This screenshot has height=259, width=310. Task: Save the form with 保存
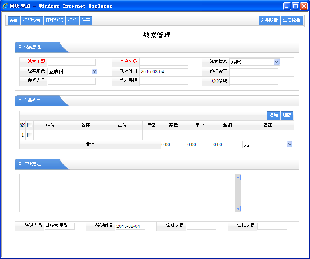[x=86, y=21]
